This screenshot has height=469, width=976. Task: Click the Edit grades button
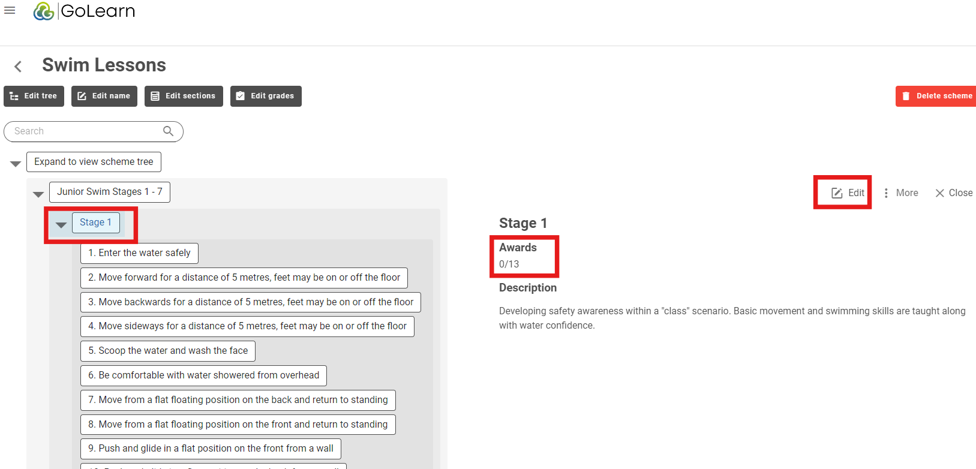(x=266, y=96)
